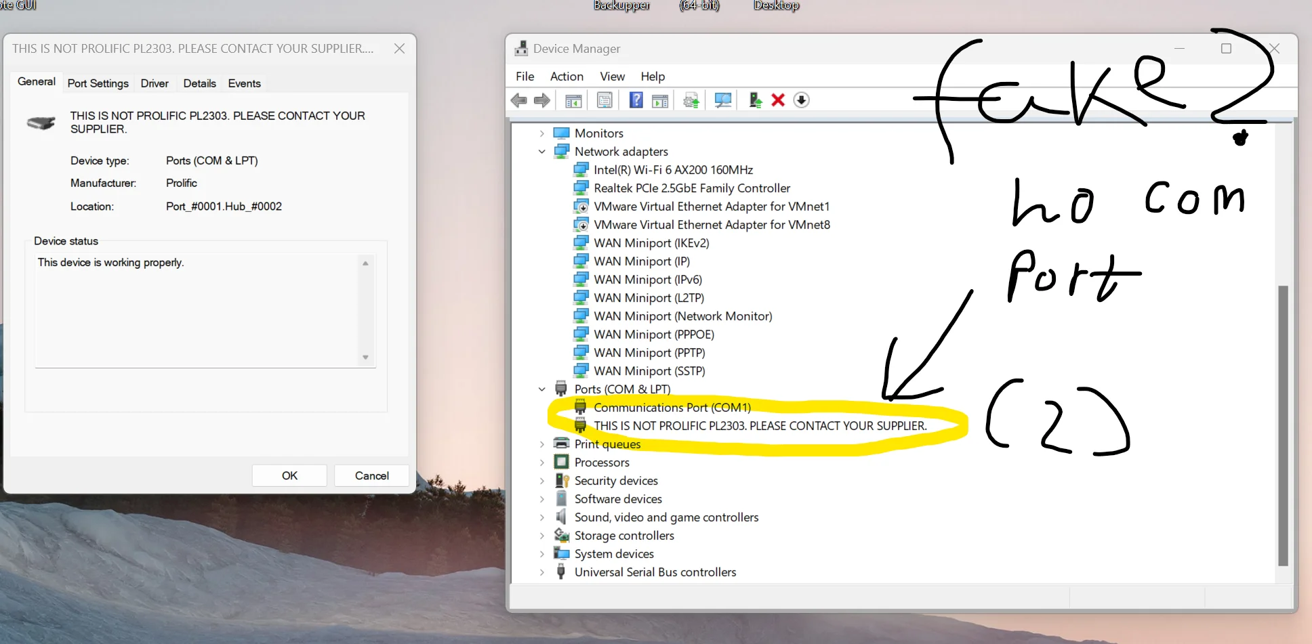Click the Manufacturer value Prolific

coord(182,183)
